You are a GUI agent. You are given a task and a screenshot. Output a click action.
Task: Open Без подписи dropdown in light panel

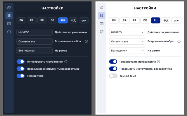[x=127, y=50]
